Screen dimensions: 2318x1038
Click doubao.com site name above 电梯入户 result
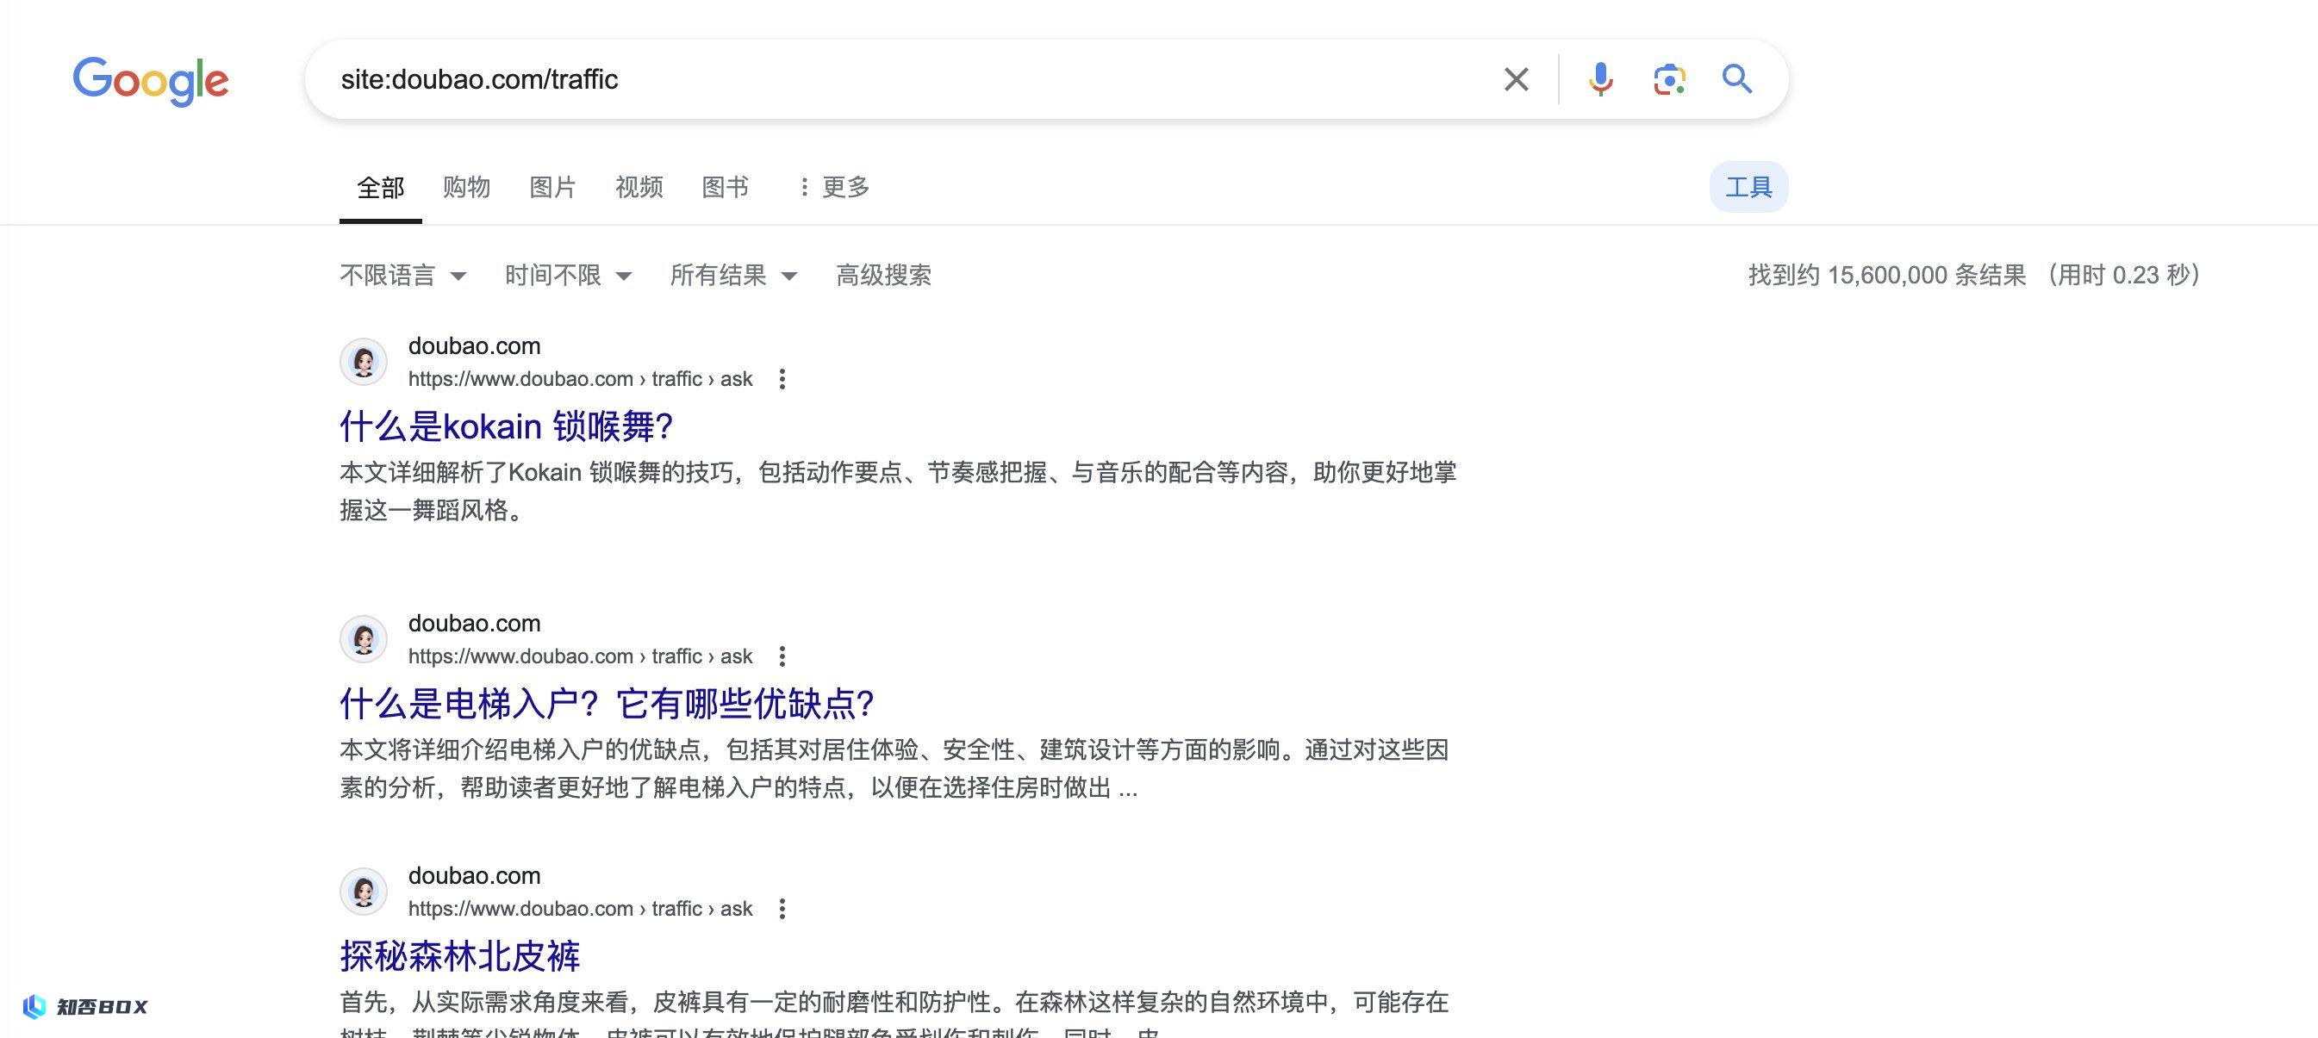click(474, 624)
